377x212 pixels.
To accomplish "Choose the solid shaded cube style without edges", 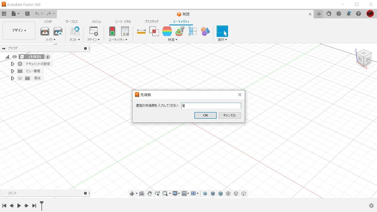I will [x=205, y=194].
